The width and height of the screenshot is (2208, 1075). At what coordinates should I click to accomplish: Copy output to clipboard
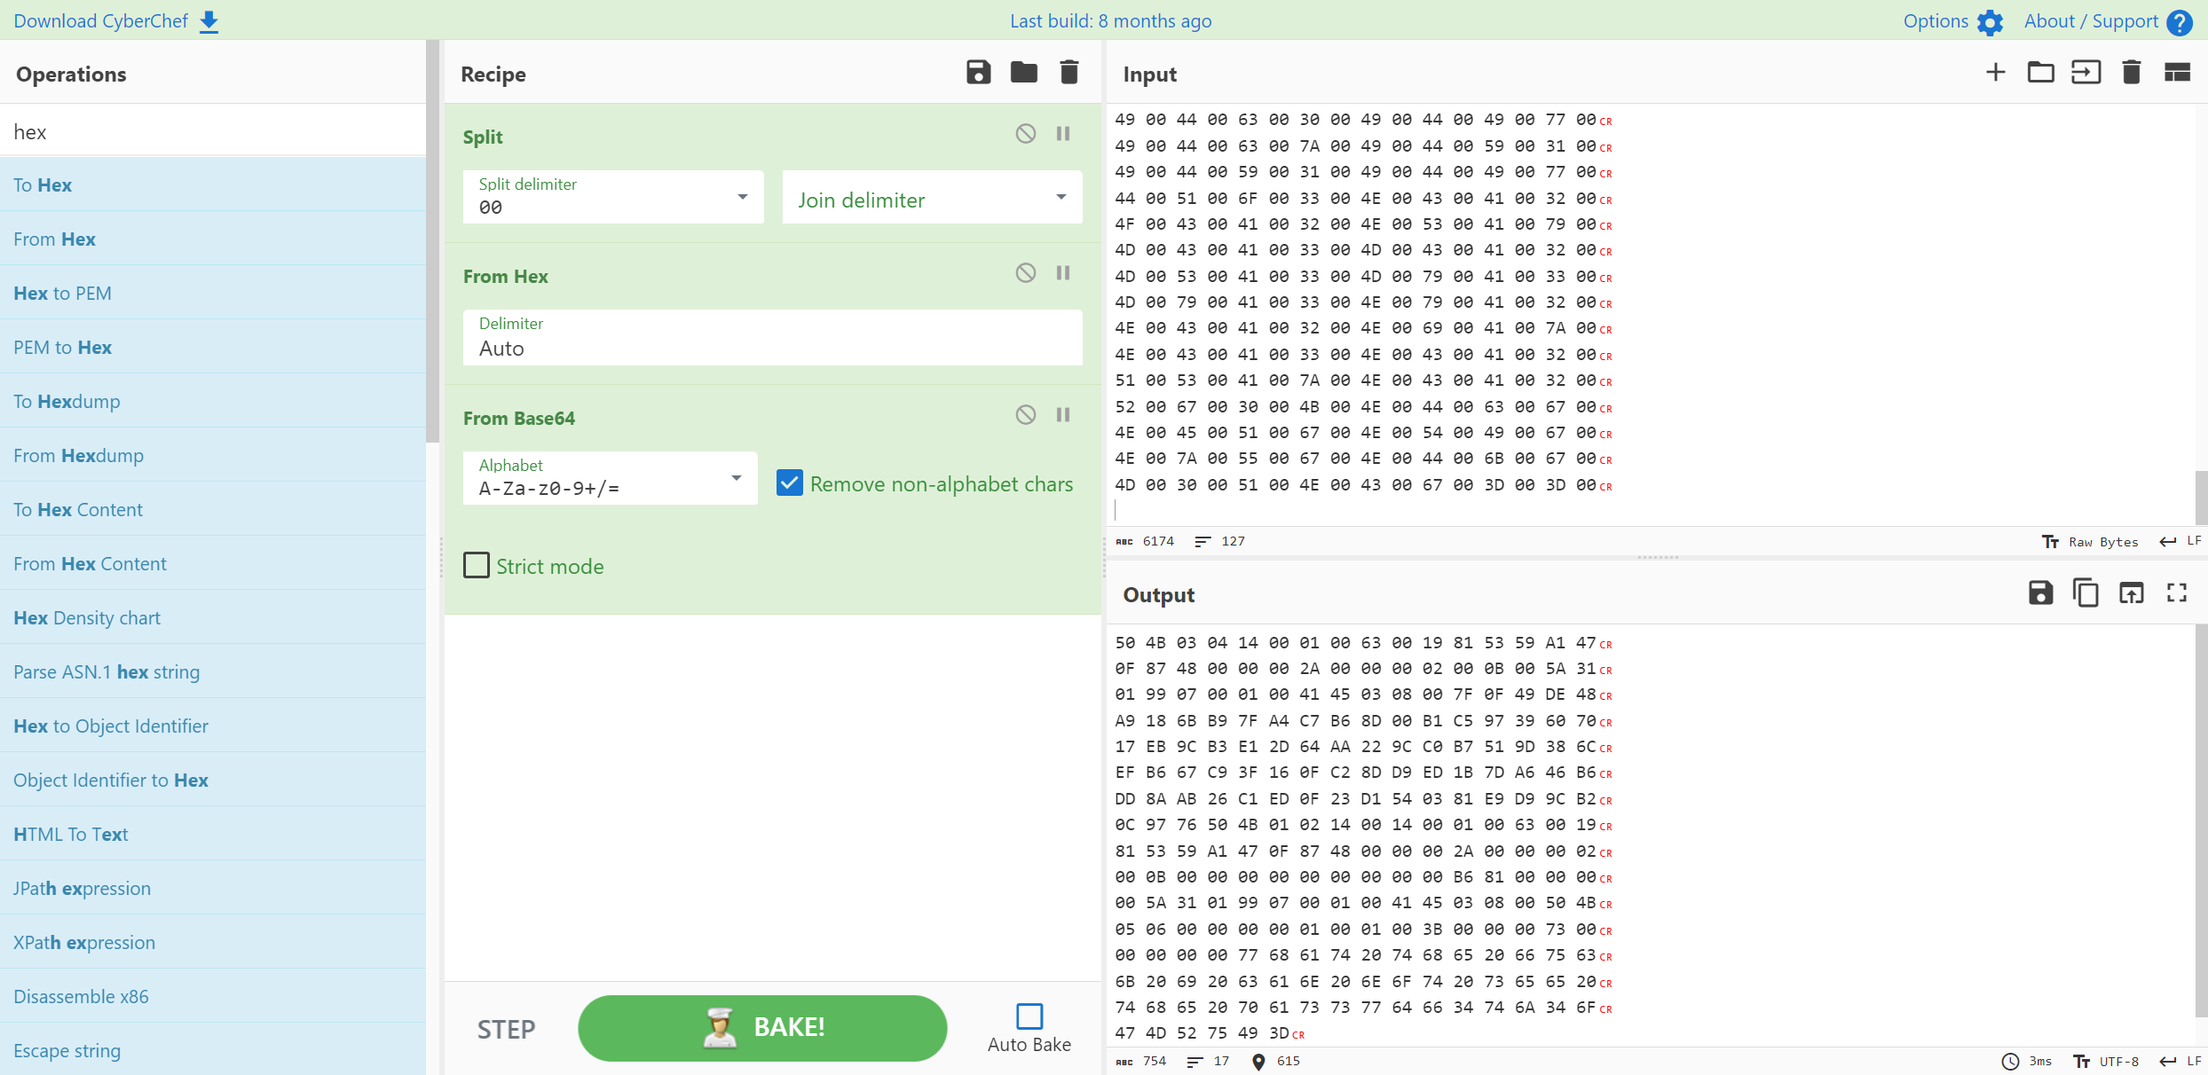point(2086,592)
